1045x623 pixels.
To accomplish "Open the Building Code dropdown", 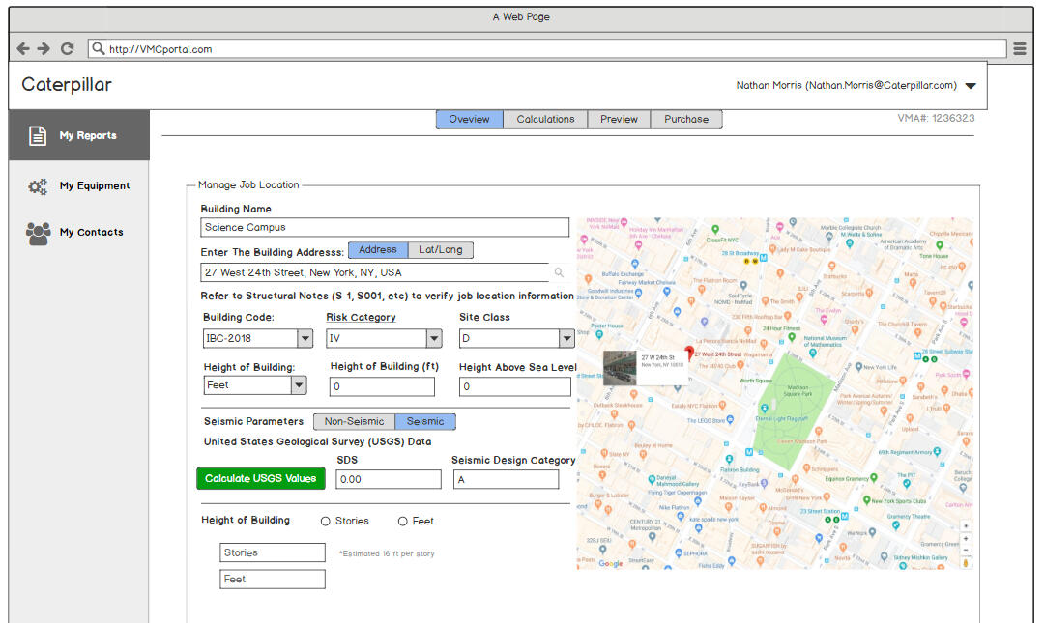I will (x=305, y=339).
